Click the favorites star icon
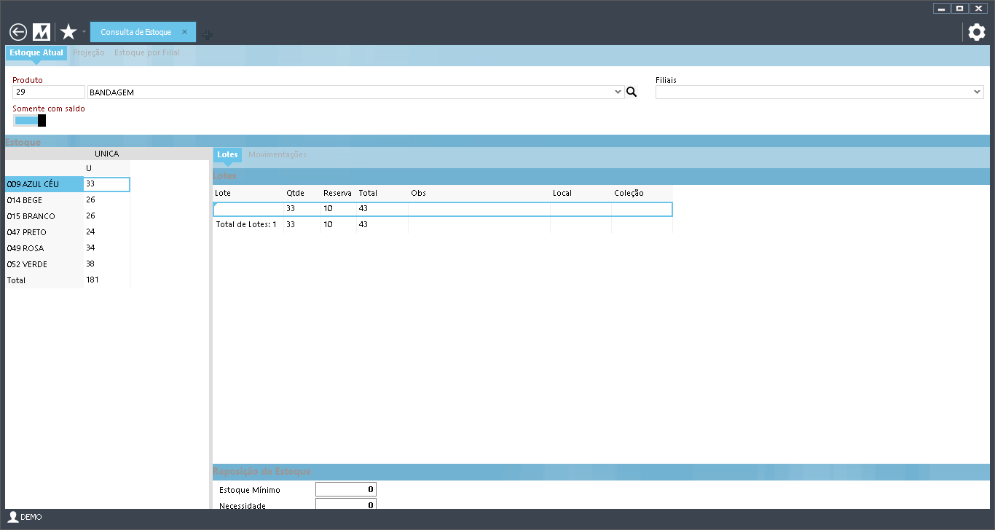Screen dimensions: 995x530 [x=68, y=32]
